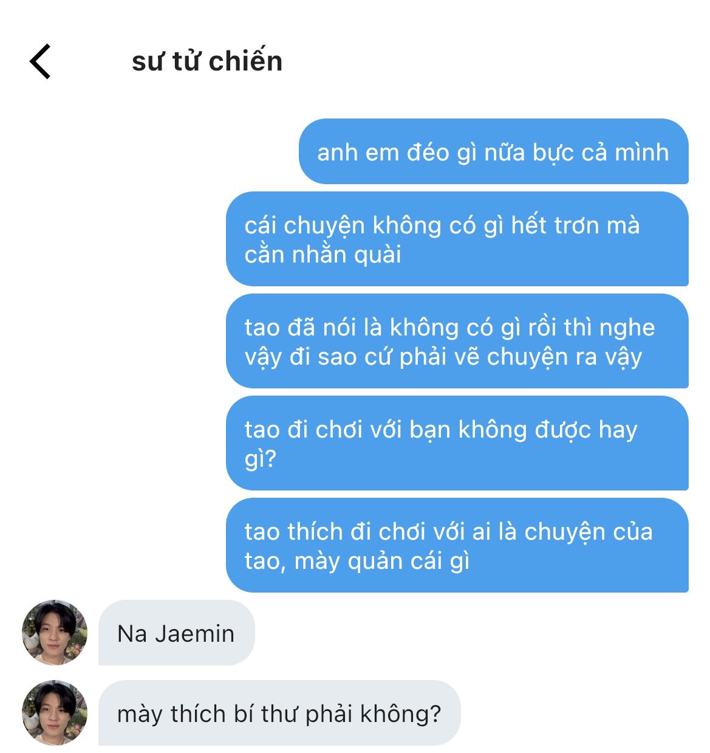The image size is (710, 753).
Task: Tap the avatar beside the 'Na Jaemin' message
Action: coord(55,633)
